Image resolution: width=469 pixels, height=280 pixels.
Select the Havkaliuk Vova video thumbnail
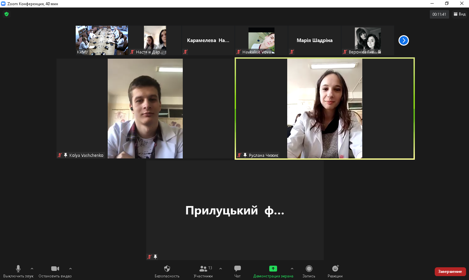[x=261, y=40]
